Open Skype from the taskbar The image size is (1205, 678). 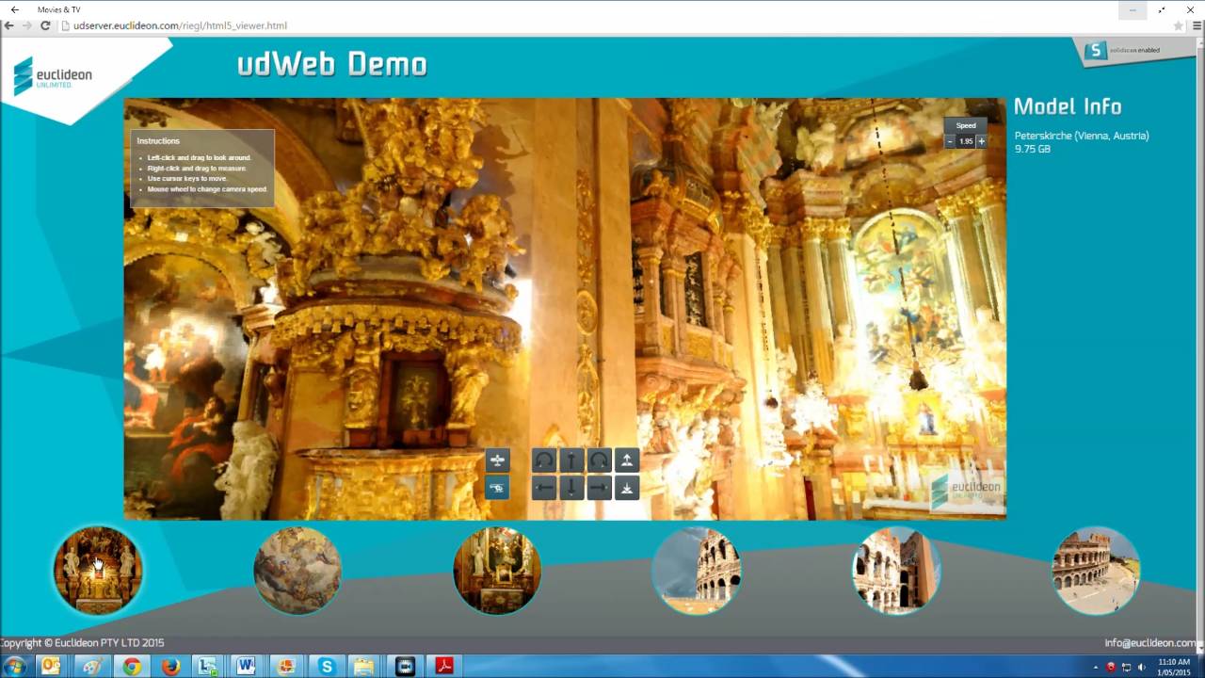326,667
